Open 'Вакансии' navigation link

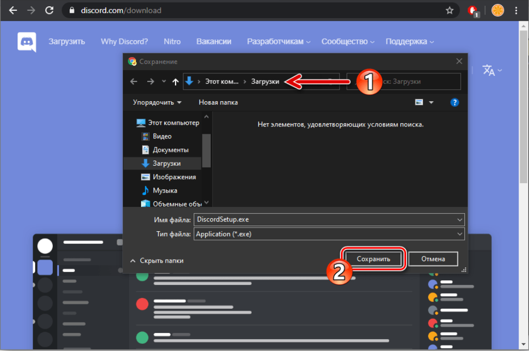[214, 41]
